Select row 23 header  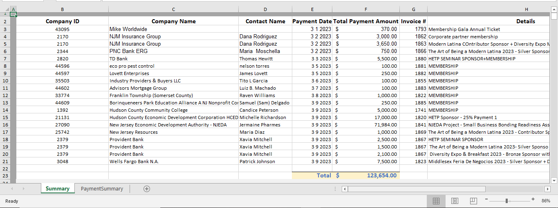5,176
